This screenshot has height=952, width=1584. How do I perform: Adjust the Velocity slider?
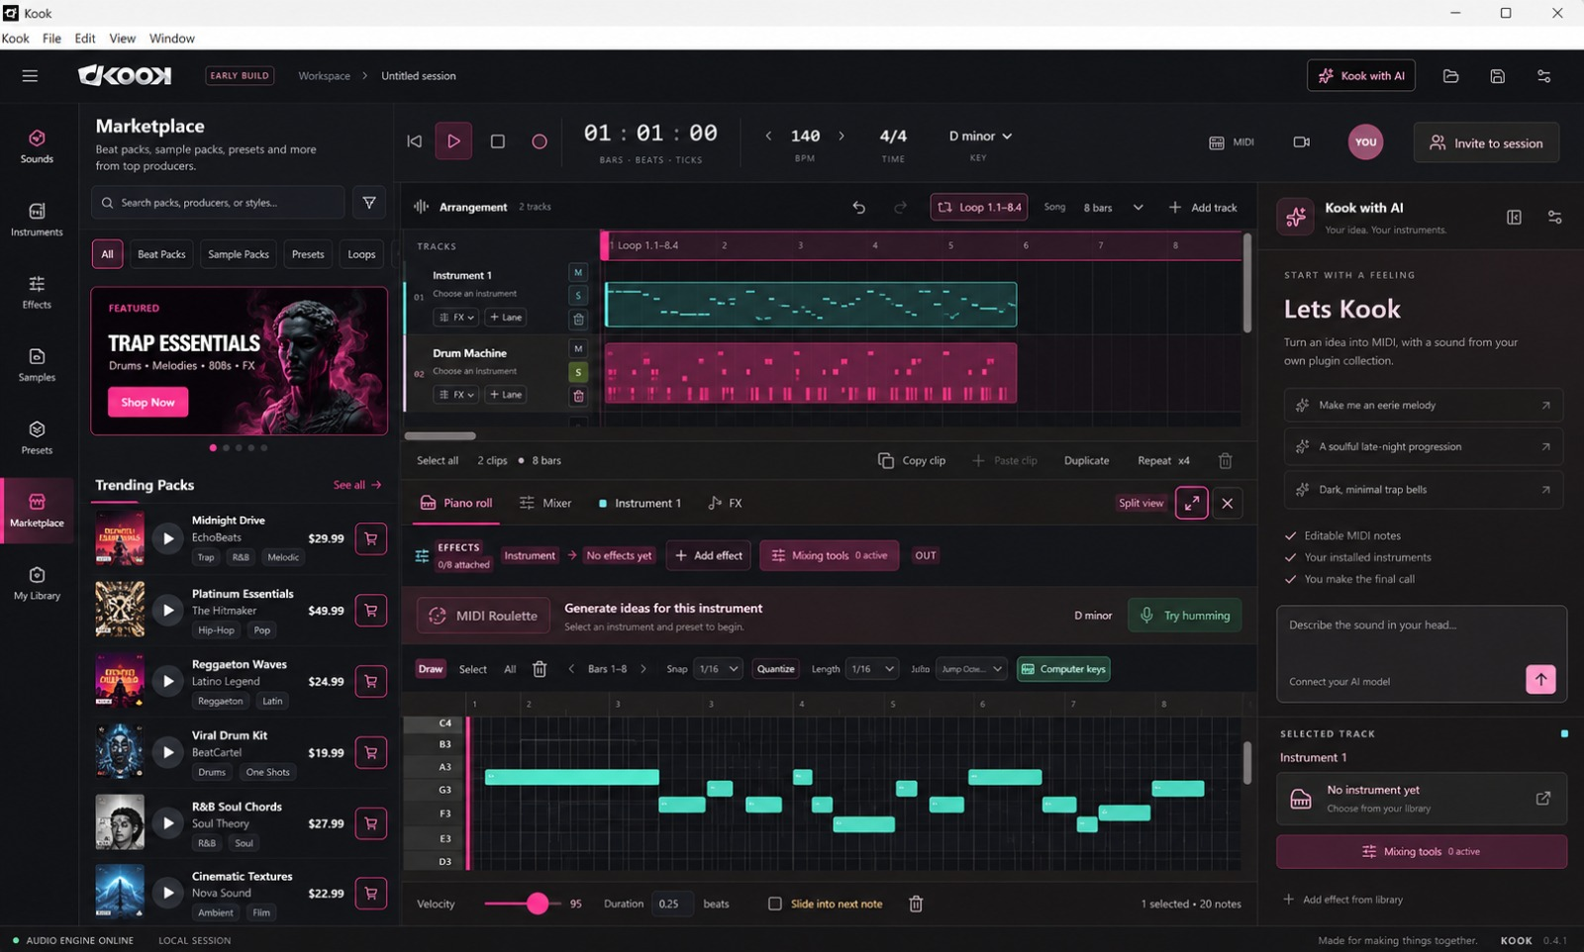click(523, 904)
